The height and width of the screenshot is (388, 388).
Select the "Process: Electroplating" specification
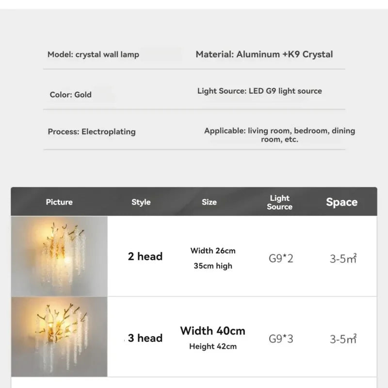tap(92, 131)
